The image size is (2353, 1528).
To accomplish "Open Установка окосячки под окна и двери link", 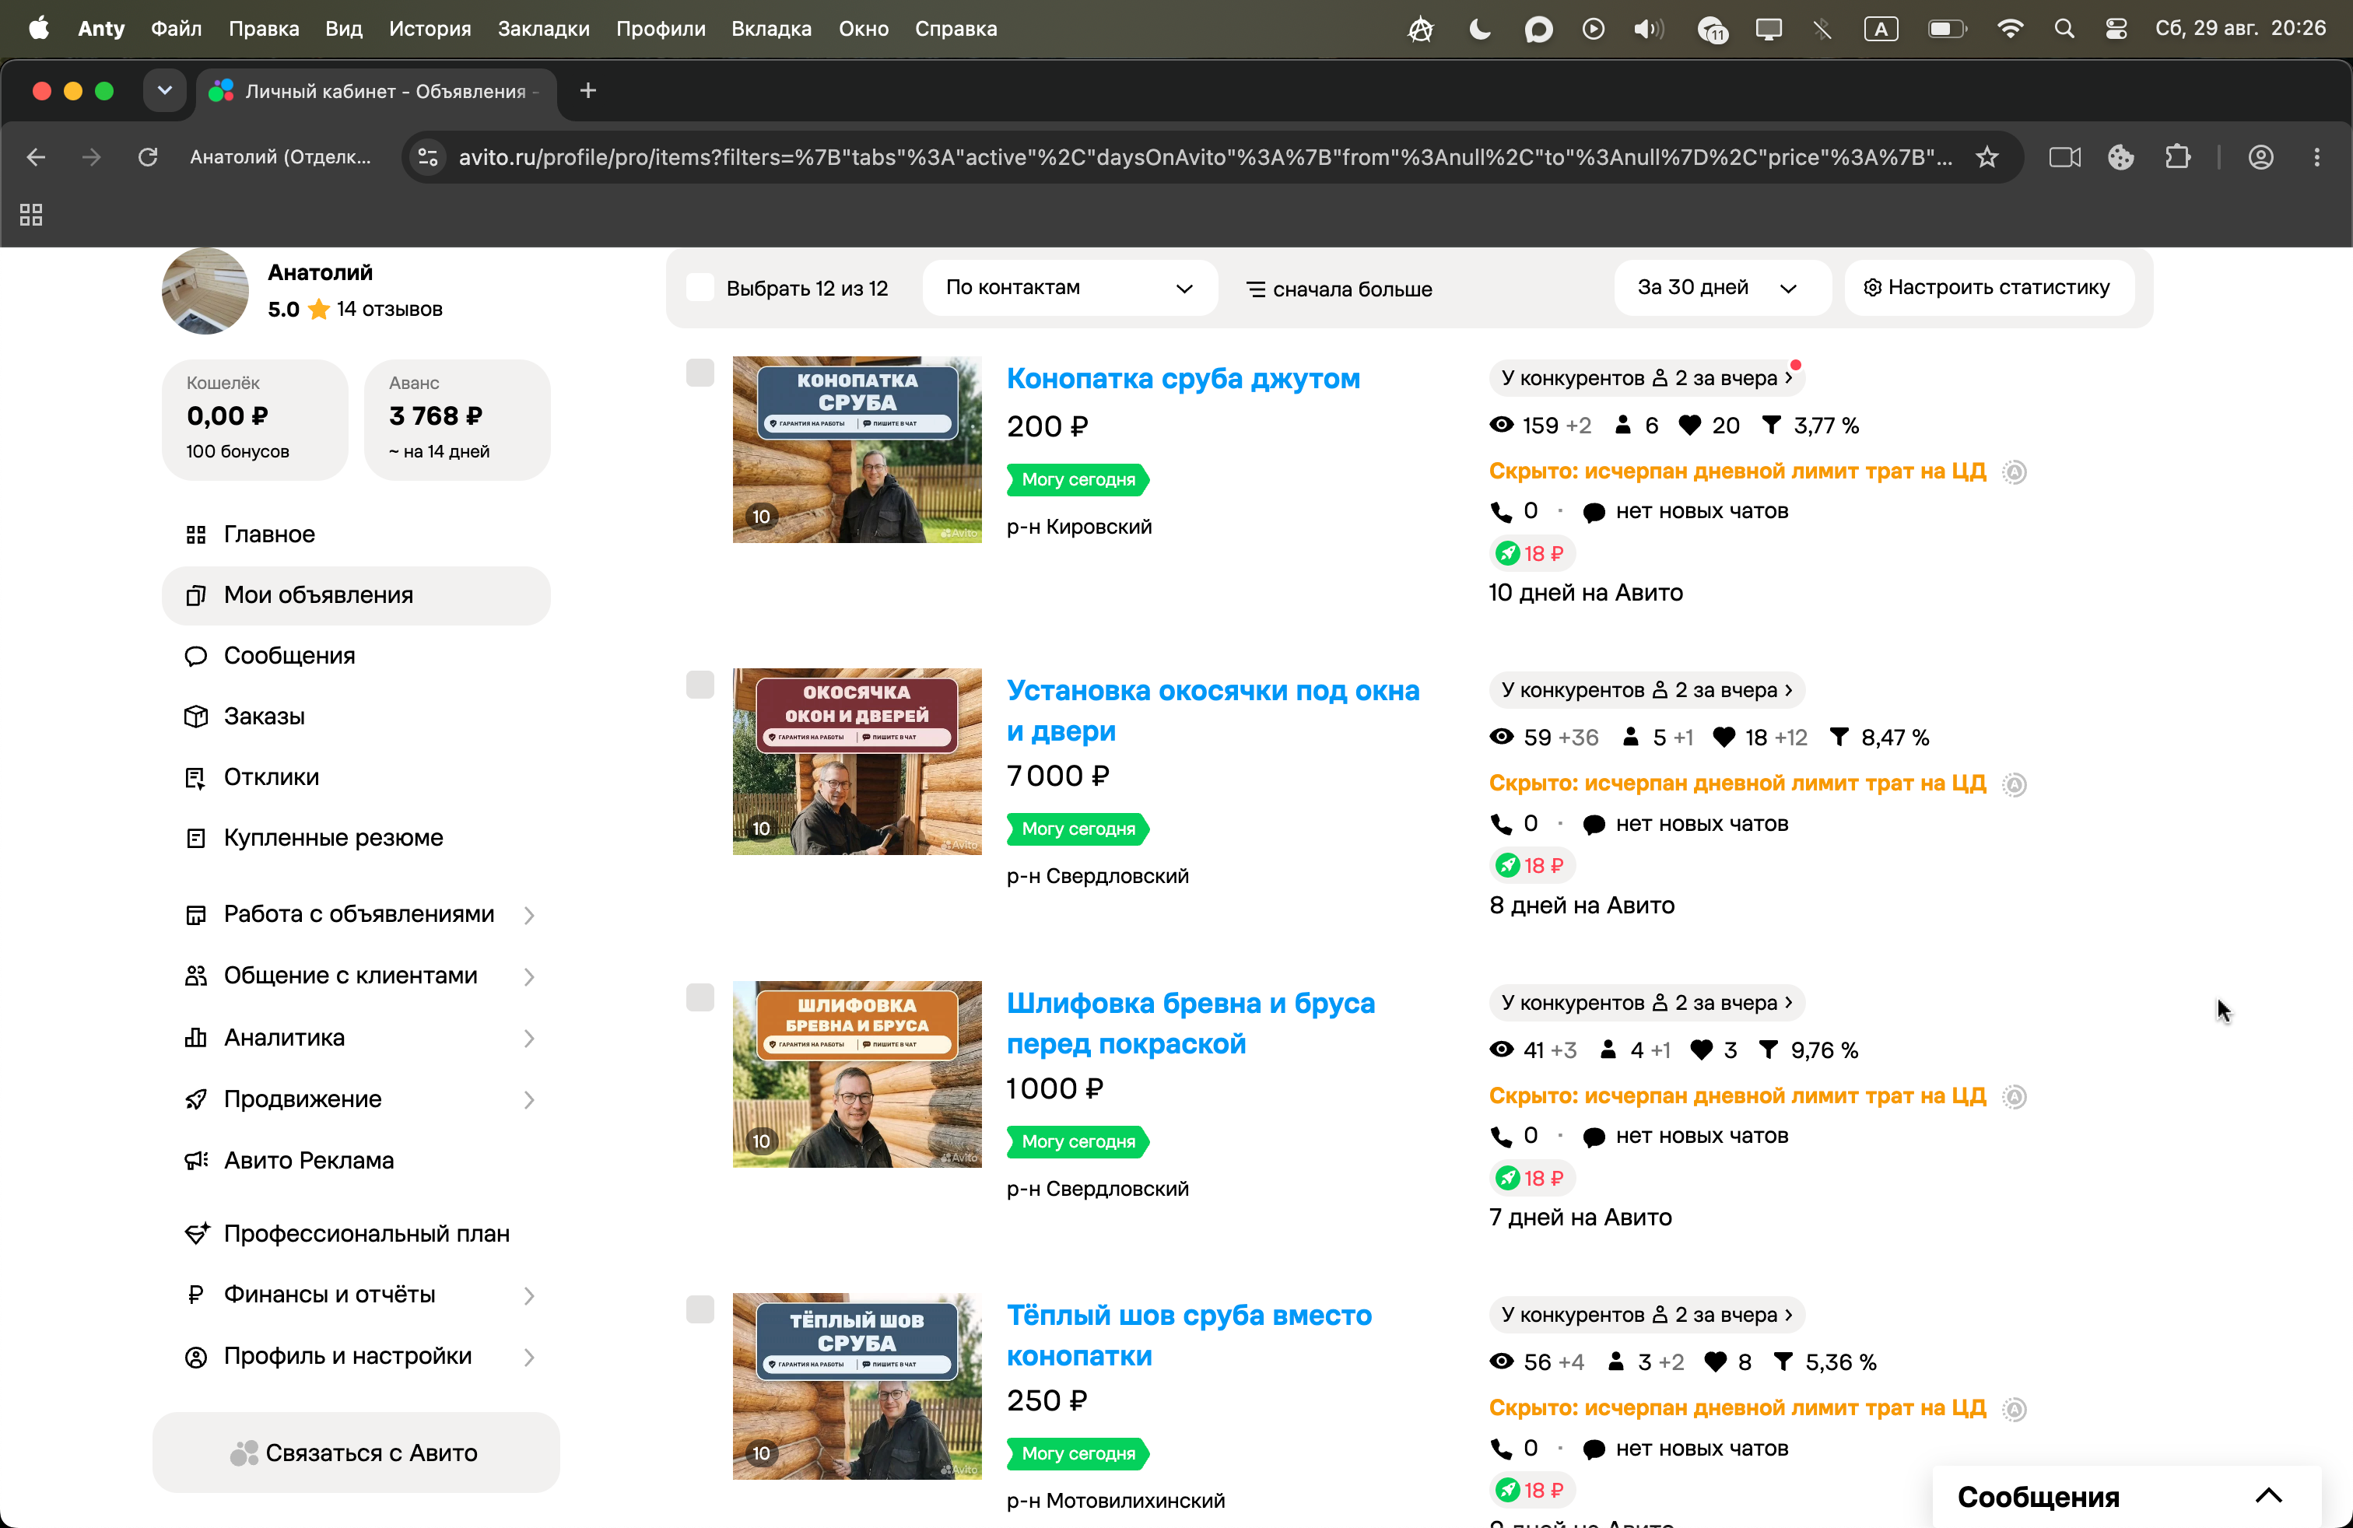I will pyautogui.click(x=1213, y=710).
